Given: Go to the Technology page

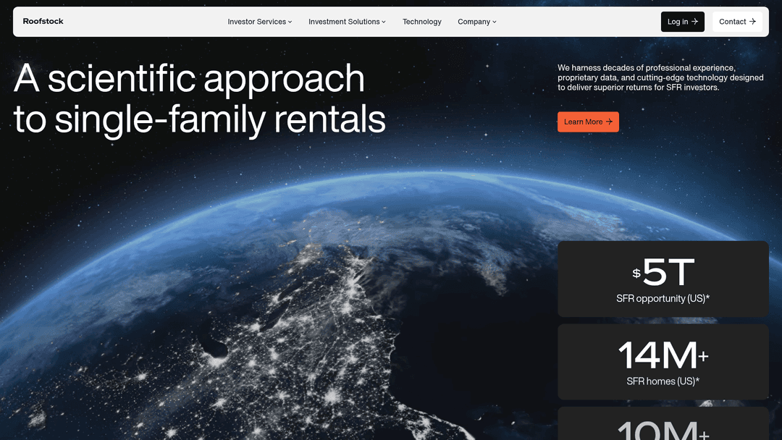Looking at the screenshot, I should pos(422,22).
